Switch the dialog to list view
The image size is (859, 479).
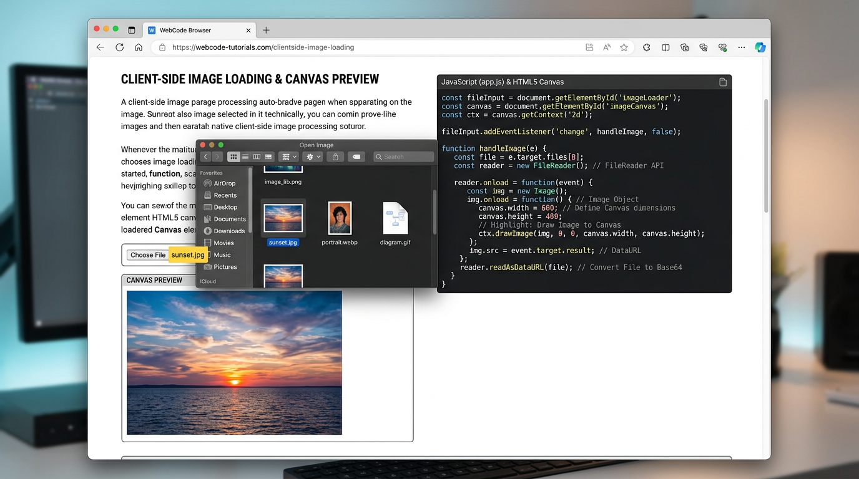[x=245, y=157]
